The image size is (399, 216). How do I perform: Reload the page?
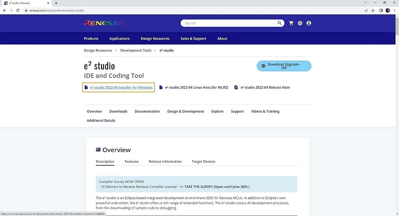18,11
